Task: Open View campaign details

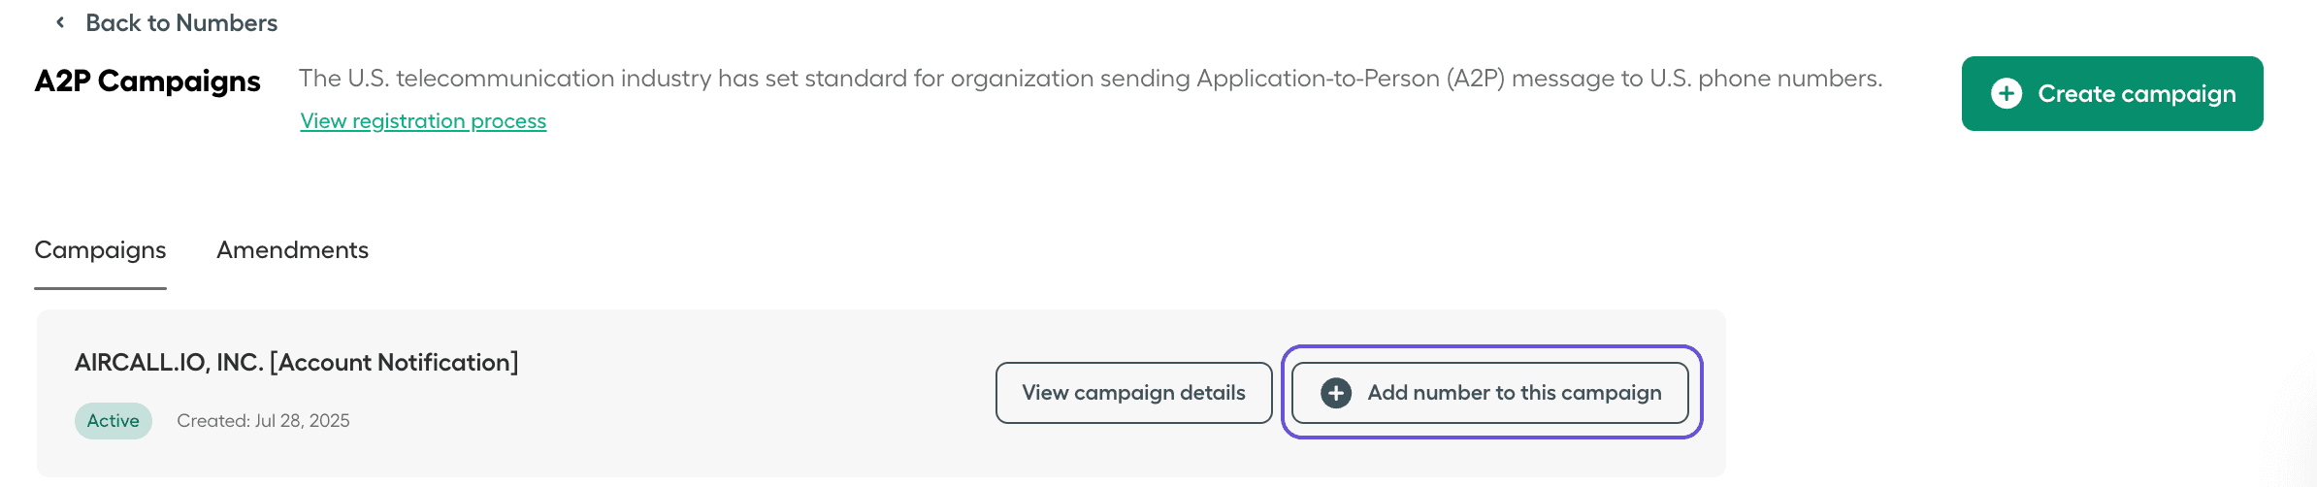Action: pos(1133,393)
